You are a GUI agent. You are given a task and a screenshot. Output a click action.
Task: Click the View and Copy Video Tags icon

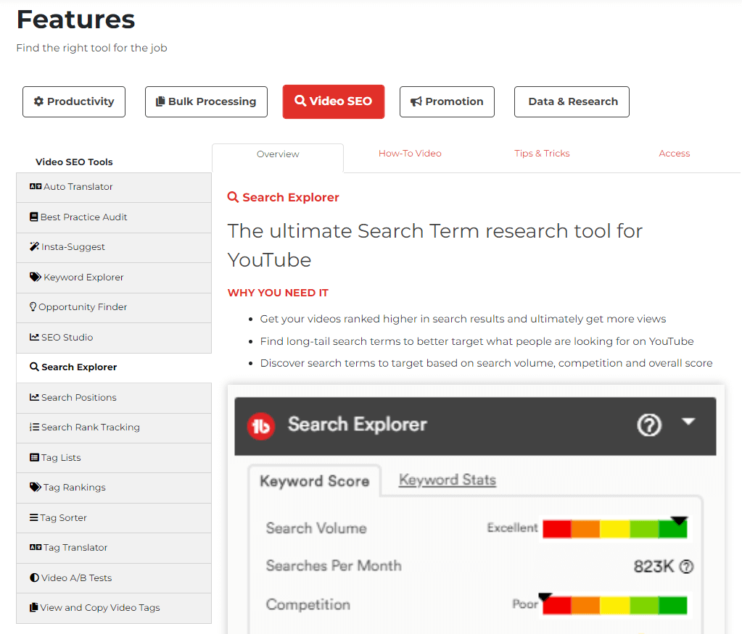tap(33, 607)
